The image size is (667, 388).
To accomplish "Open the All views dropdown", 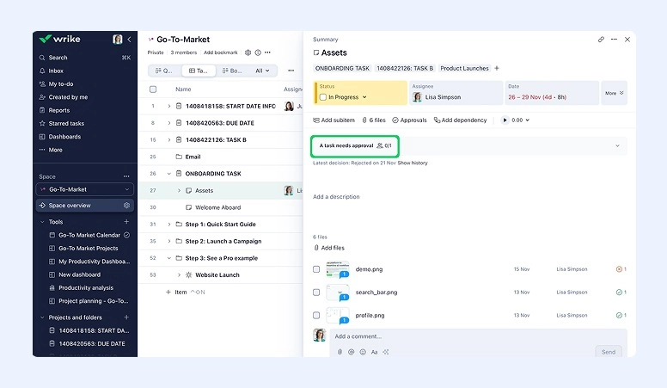I will (x=262, y=71).
